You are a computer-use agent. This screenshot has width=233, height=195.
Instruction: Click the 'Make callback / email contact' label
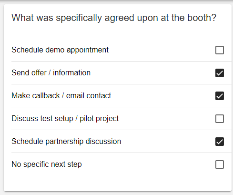pyautogui.click(x=61, y=96)
